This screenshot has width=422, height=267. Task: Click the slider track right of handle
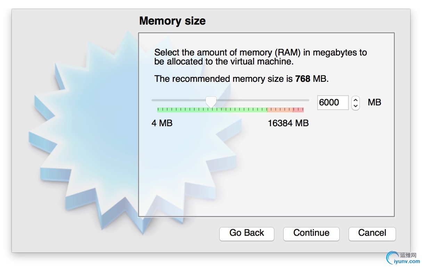(x=262, y=100)
